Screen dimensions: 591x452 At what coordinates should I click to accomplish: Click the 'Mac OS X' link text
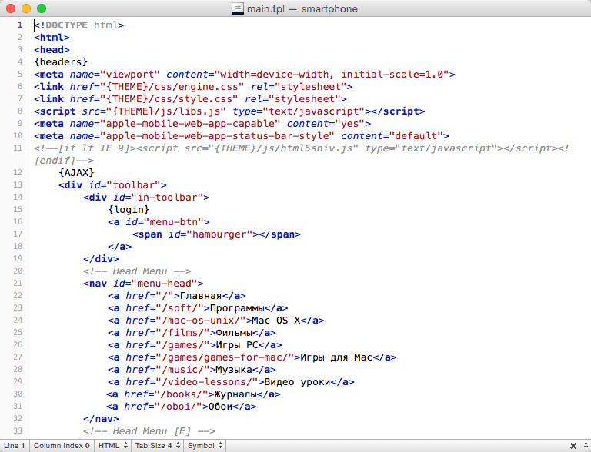tap(276, 321)
